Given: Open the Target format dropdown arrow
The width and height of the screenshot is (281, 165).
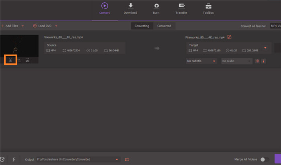Looking at the screenshot, I should (x=265, y=48).
